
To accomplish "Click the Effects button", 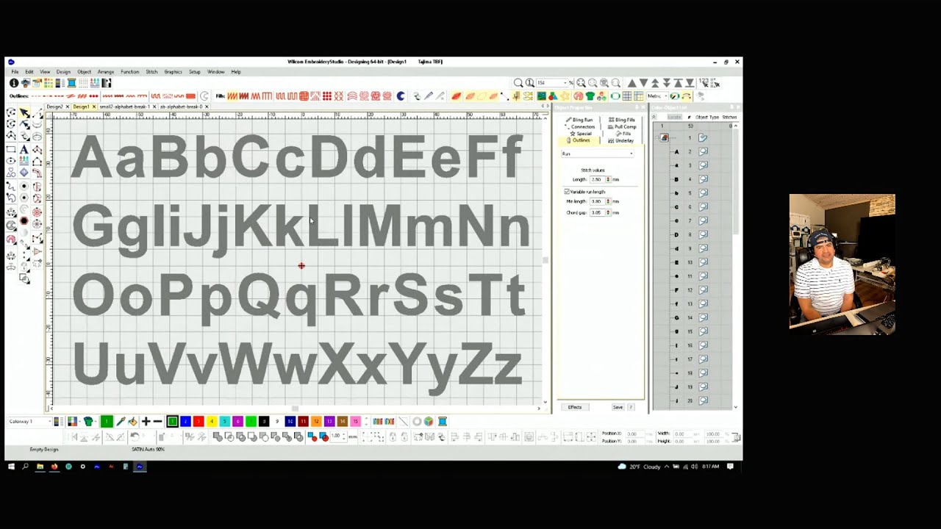I will pos(575,407).
